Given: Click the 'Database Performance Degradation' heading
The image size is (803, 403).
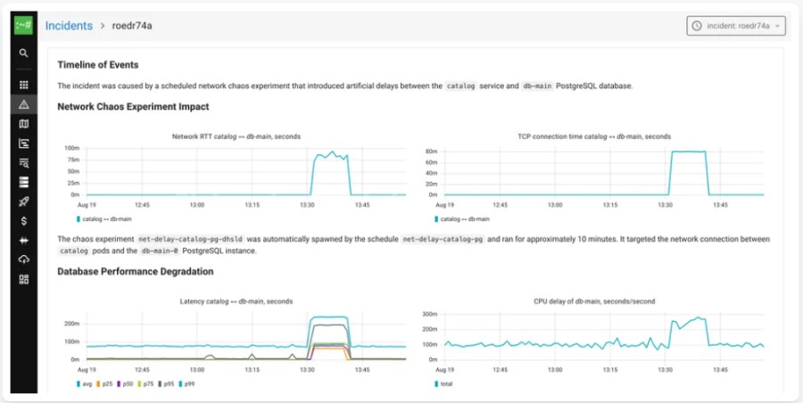Looking at the screenshot, I should (136, 271).
